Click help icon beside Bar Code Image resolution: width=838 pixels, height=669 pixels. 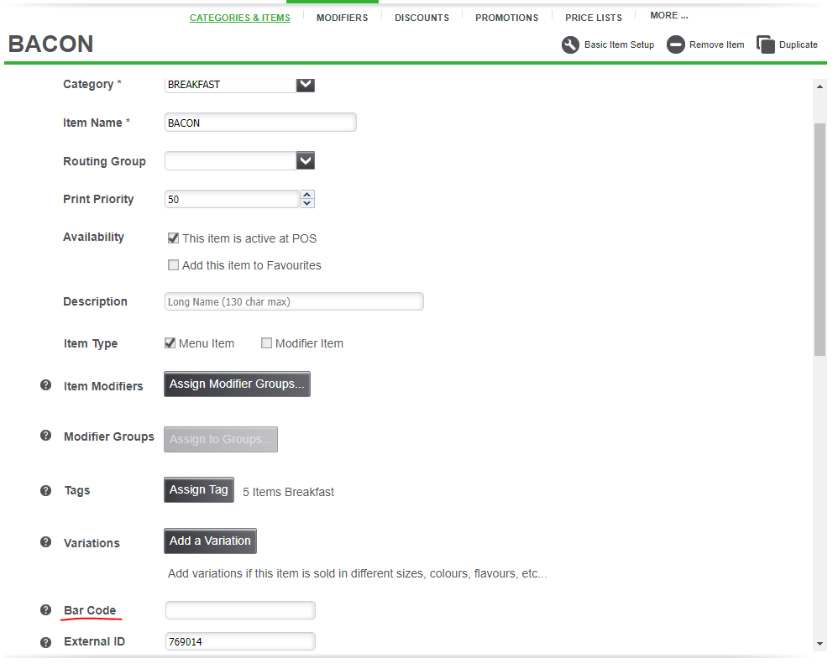[x=46, y=610]
